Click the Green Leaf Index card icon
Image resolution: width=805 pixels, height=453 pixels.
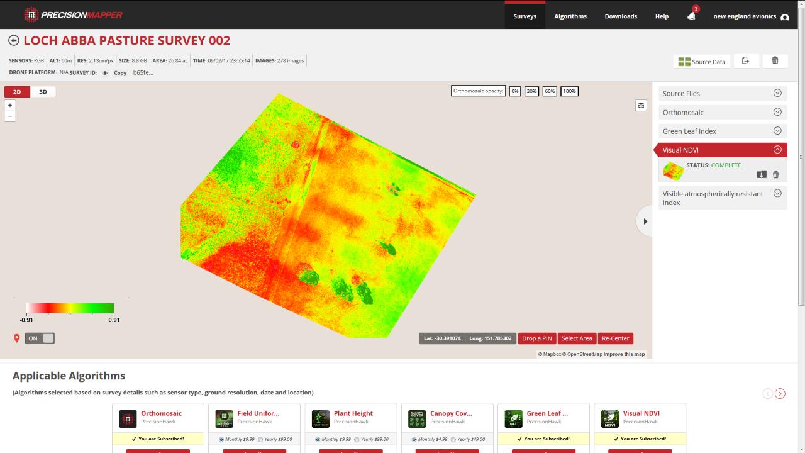point(514,419)
